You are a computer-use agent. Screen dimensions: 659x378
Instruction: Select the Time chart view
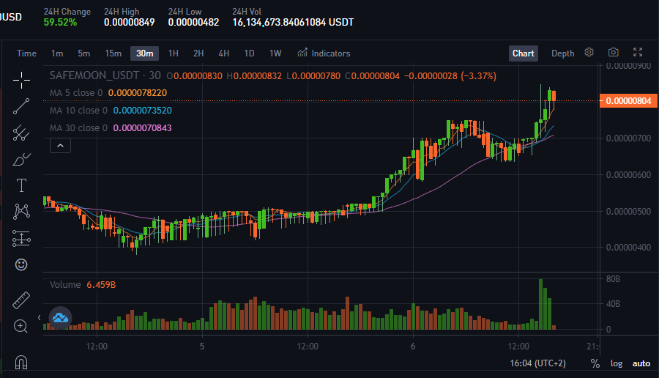coord(26,53)
